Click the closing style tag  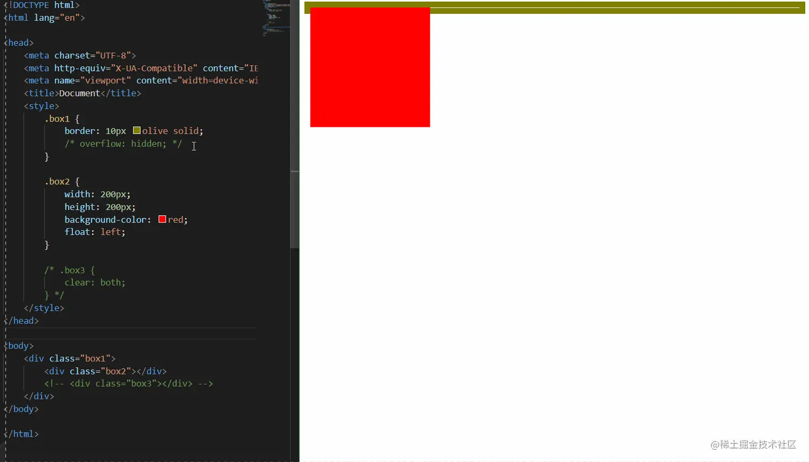(x=44, y=307)
